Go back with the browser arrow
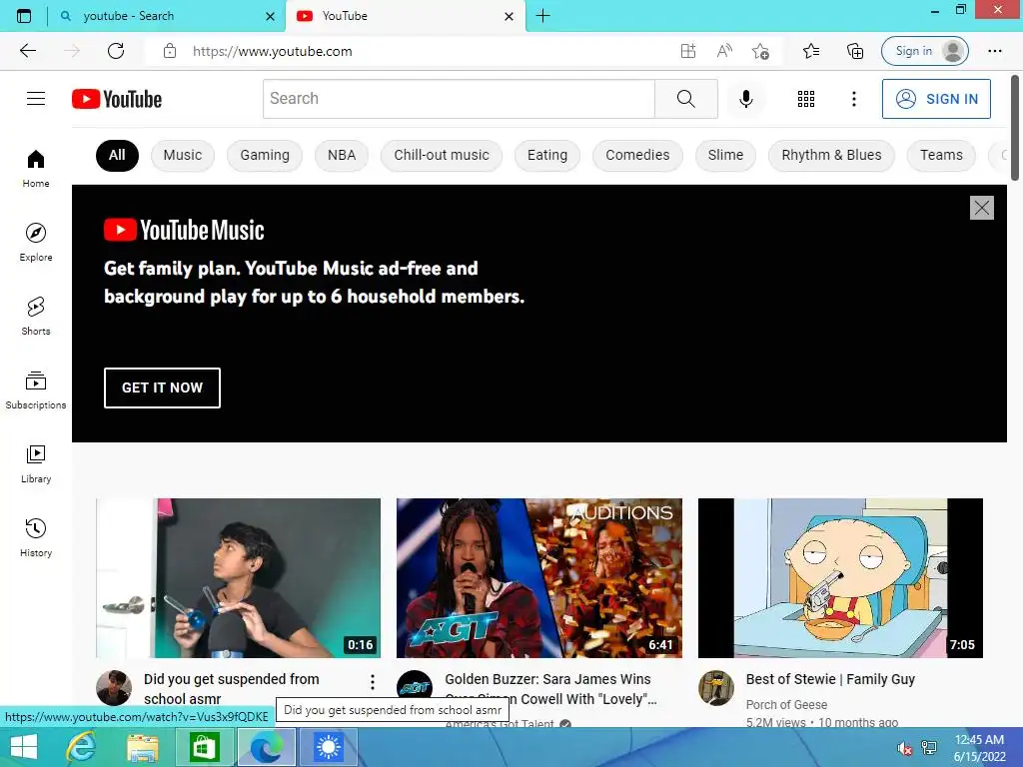 coord(28,51)
